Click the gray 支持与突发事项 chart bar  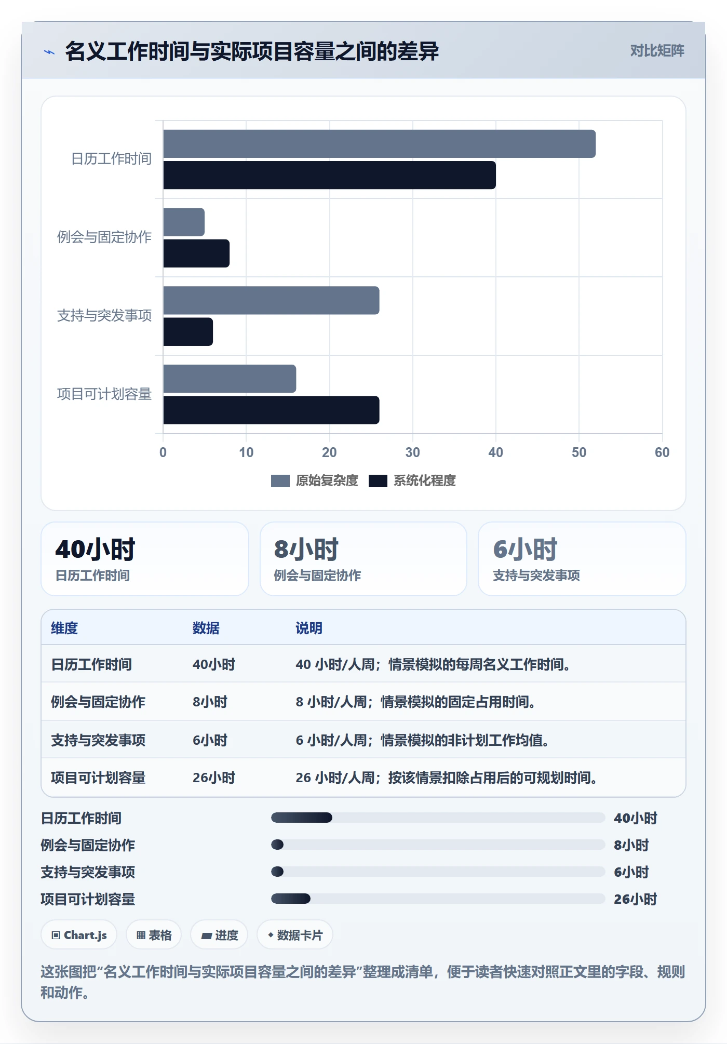pyautogui.click(x=272, y=300)
